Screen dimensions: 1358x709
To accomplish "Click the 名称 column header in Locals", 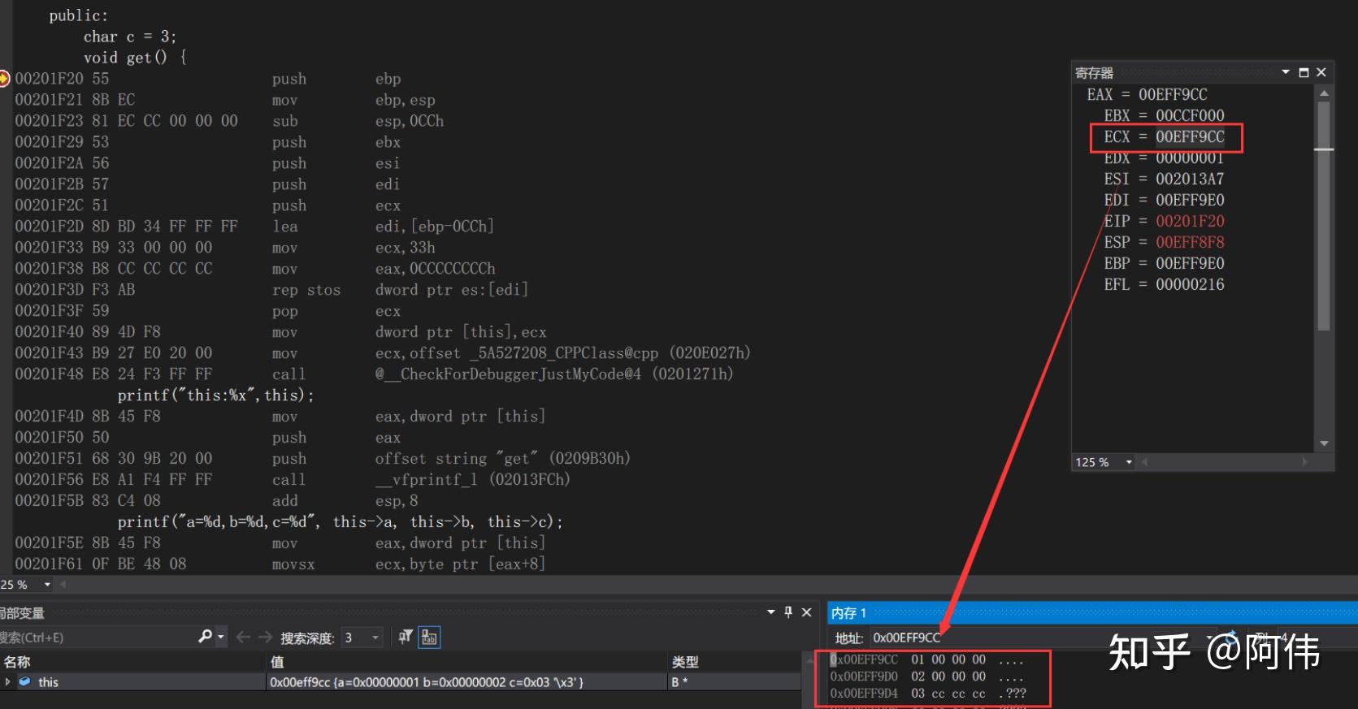I will tap(17, 662).
